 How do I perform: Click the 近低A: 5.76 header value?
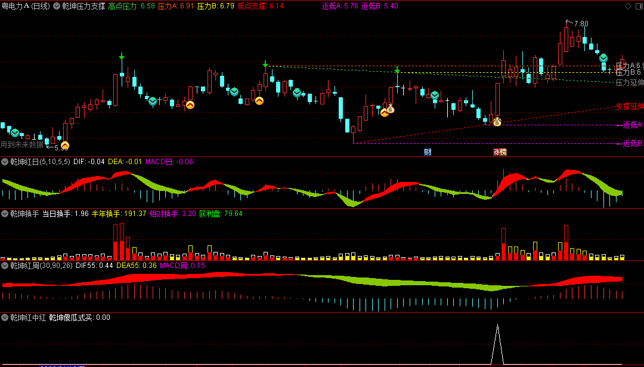[340, 6]
